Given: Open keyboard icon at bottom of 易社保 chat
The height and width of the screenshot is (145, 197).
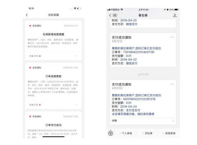Looking at the screenshot, I should tap(111, 133).
